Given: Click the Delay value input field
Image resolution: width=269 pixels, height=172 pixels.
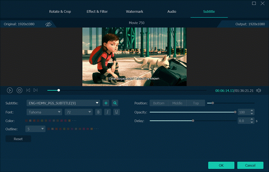Looking at the screenshot, I should pyautogui.click(x=243, y=121).
